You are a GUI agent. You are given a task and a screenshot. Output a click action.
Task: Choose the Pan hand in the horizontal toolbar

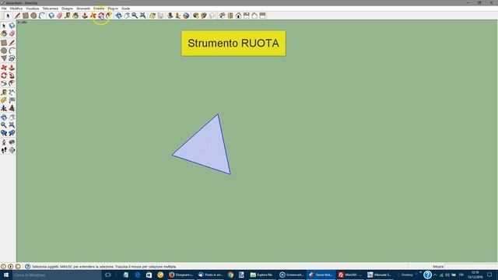(x=127, y=16)
